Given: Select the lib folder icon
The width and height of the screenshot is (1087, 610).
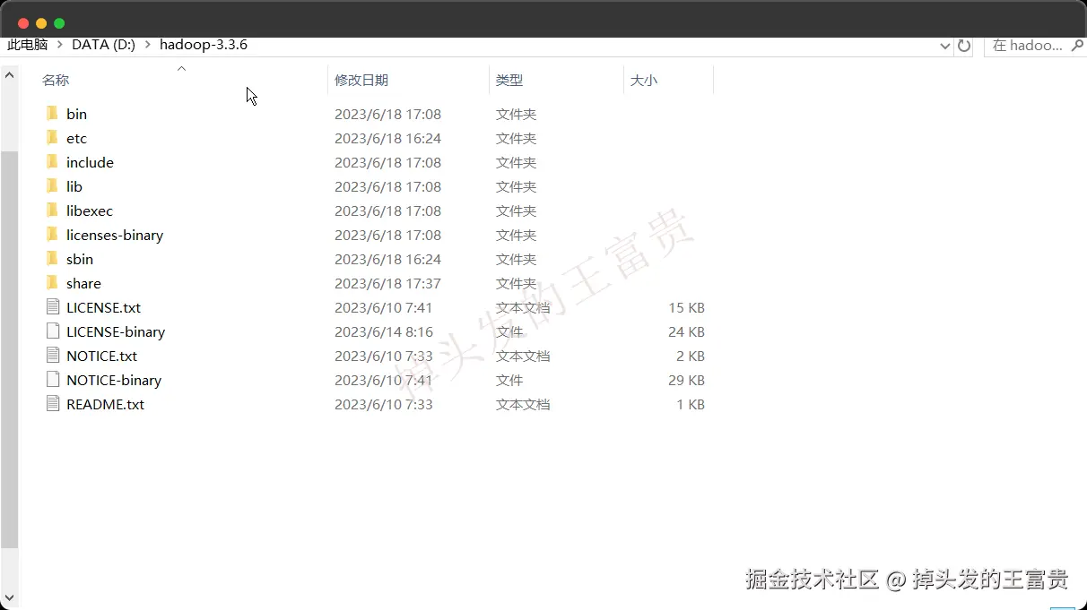Looking at the screenshot, I should [52, 186].
